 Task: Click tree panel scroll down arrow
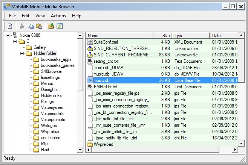tap(80, 150)
